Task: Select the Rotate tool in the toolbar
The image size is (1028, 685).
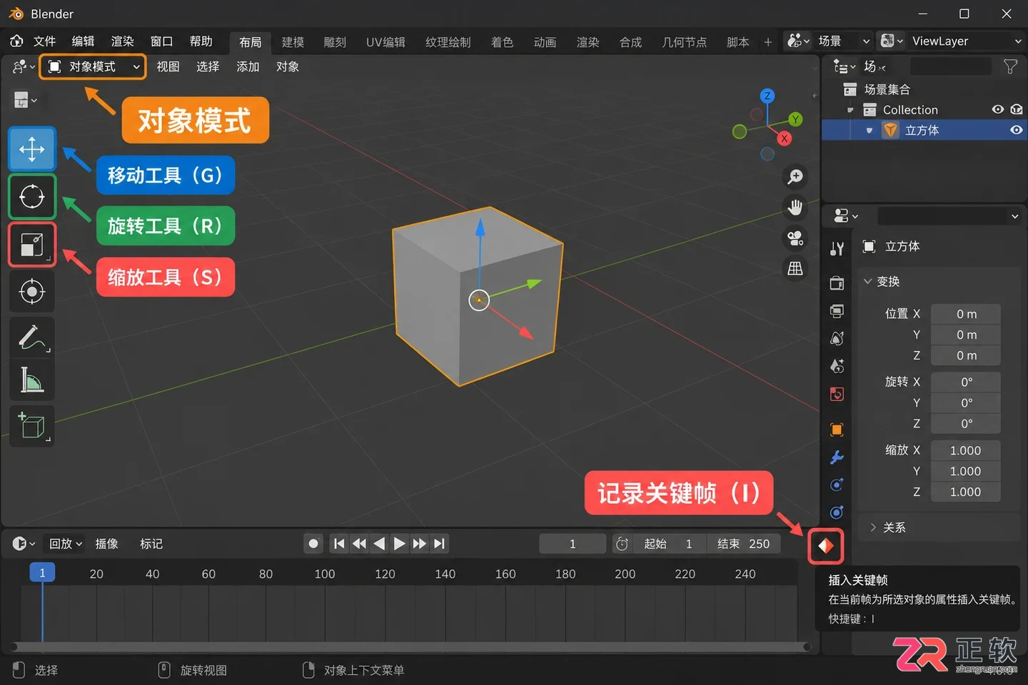Action: point(32,196)
